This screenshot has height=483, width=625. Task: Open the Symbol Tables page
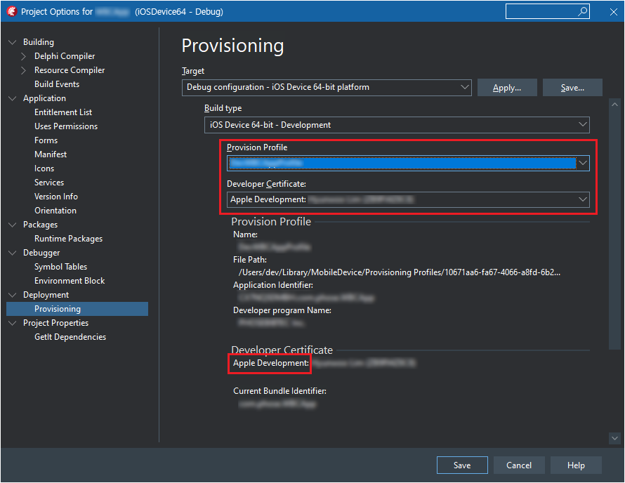coord(60,267)
